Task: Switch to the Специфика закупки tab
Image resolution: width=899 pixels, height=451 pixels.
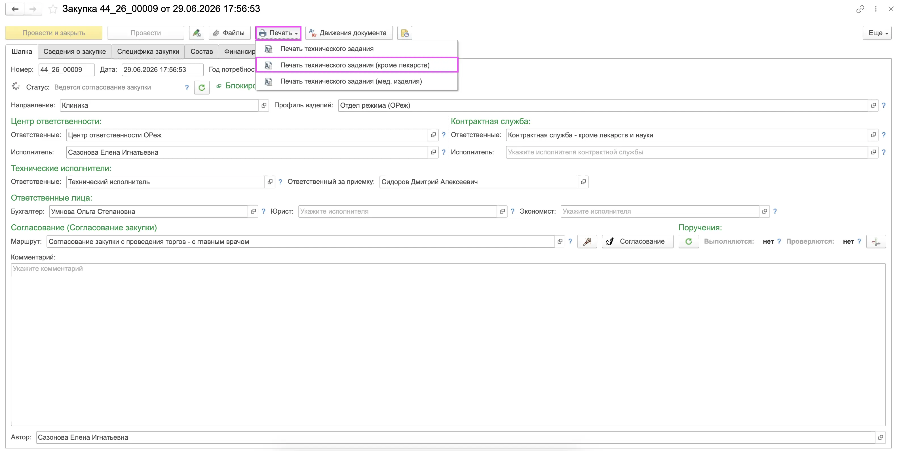Action: pos(148,52)
